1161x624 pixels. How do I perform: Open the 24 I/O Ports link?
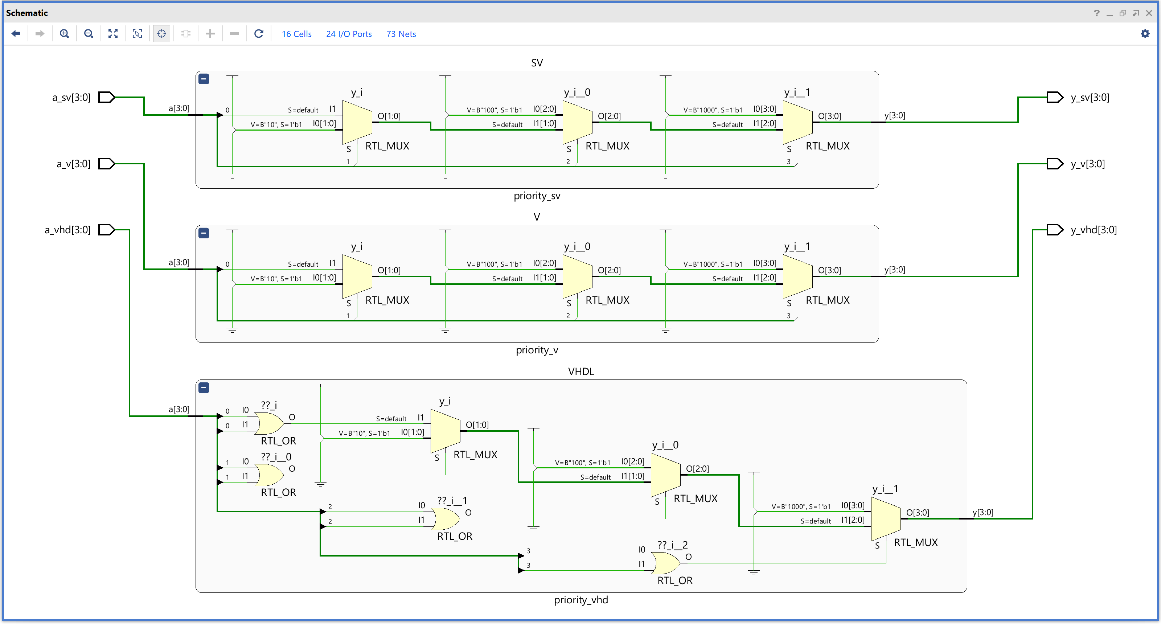[x=349, y=34]
